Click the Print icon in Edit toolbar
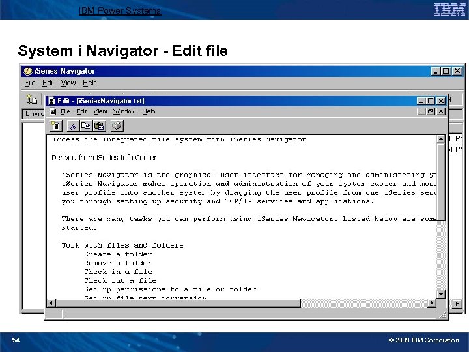The height and width of the screenshot is (352, 469). click(117, 126)
